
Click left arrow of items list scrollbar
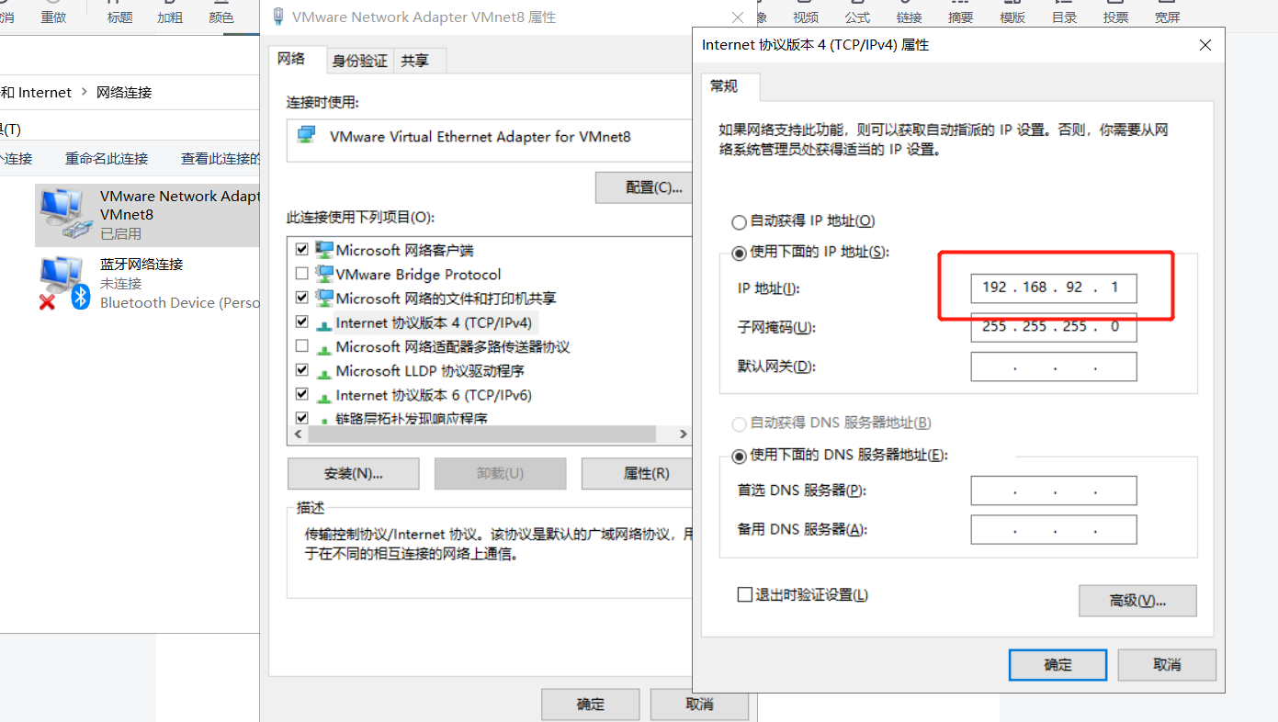pos(297,434)
